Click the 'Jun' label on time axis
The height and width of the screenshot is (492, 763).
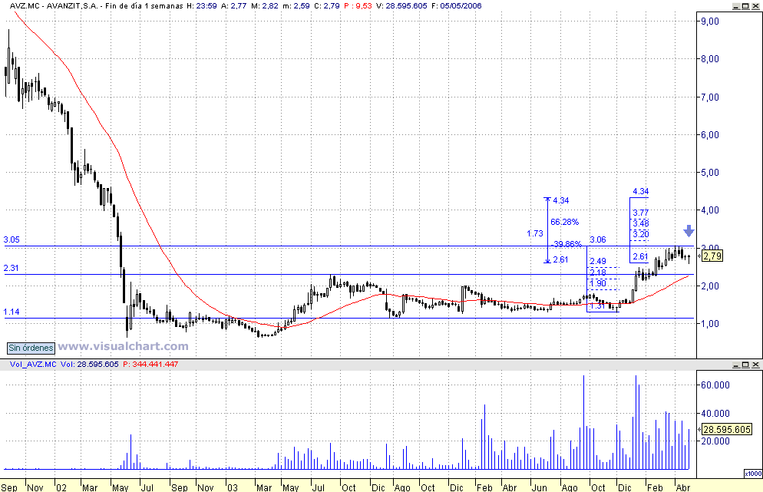point(539,487)
